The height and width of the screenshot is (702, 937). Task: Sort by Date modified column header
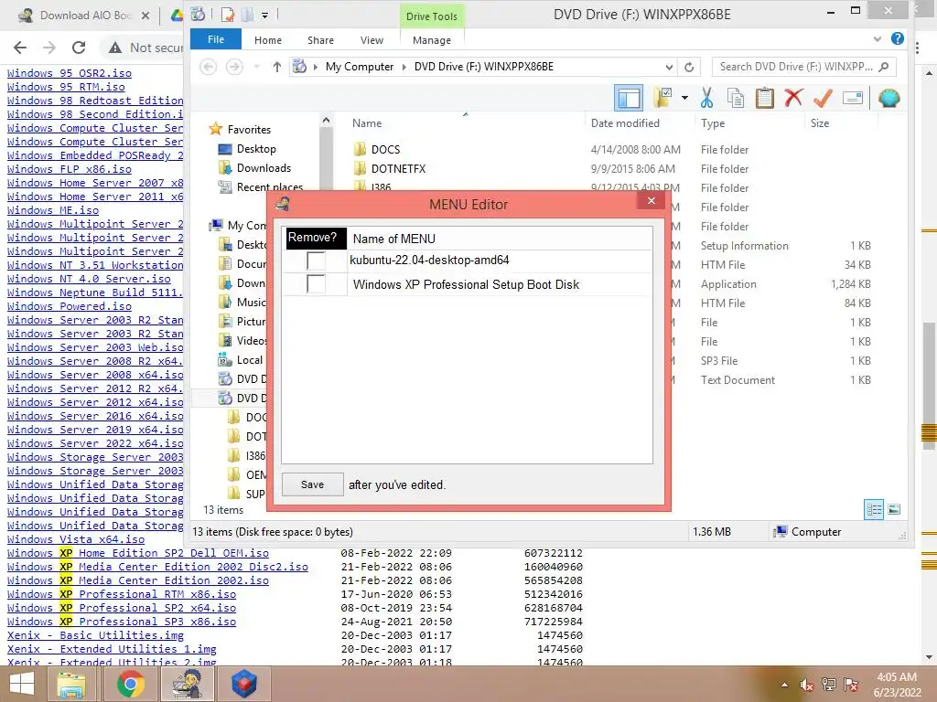click(625, 123)
